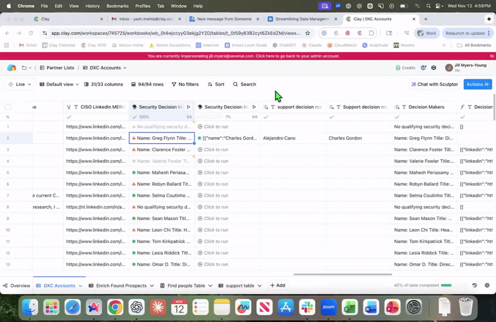
Task: Launch Zoom from the Dock
Action: [328, 307]
